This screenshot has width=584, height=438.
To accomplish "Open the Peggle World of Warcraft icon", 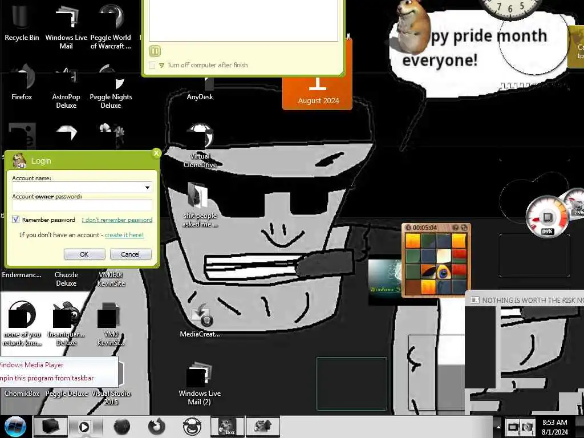I will (111, 26).
